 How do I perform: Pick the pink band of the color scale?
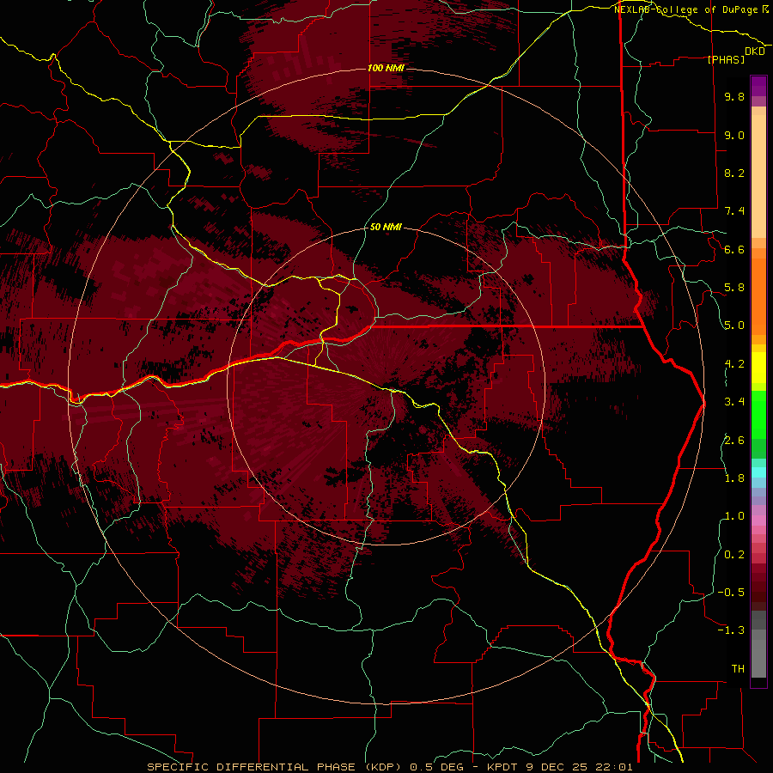point(758,520)
